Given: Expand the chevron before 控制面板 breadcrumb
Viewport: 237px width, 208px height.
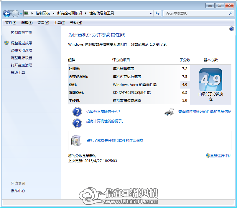Looking at the screenshot, I should coord(32,13).
